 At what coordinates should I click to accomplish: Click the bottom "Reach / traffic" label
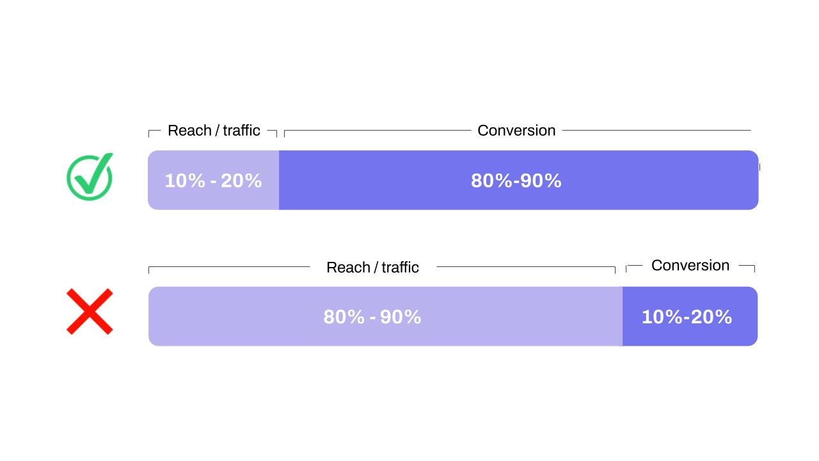click(372, 268)
